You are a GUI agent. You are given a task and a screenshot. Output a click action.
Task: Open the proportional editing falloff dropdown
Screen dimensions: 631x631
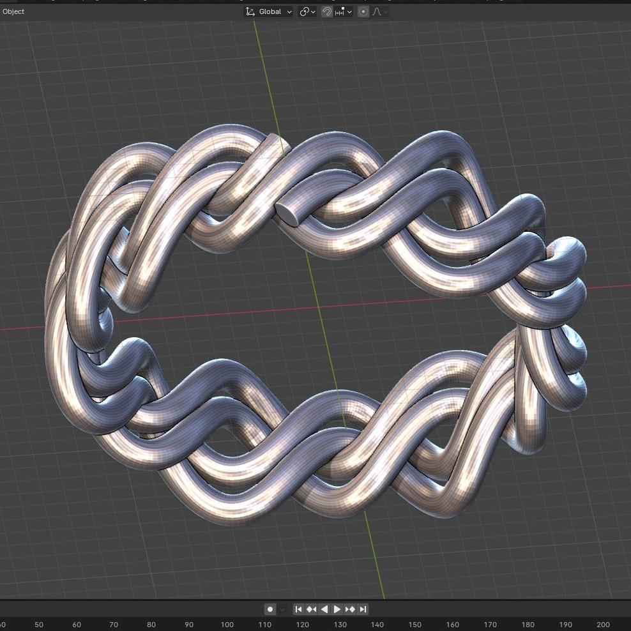coord(379,11)
